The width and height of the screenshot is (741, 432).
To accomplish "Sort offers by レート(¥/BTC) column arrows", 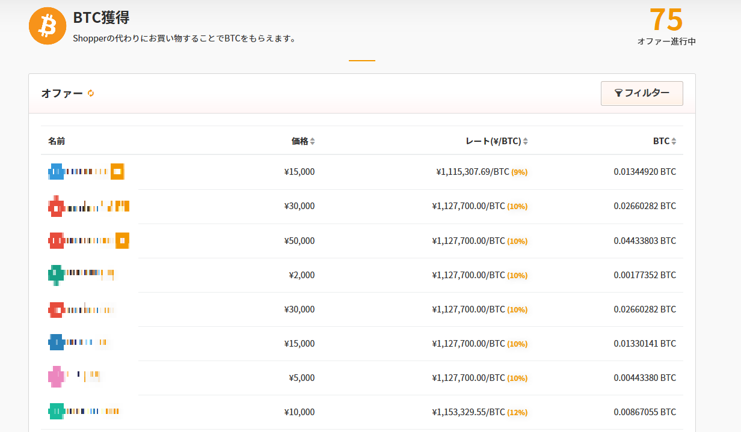I will pyautogui.click(x=526, y=142).
